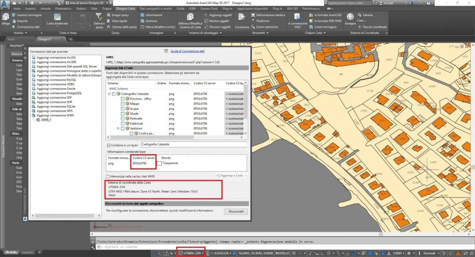Click Cartografia Catastale layer name field
The width and height of the screenshot is (475, 257).
(x=194, y=145)
